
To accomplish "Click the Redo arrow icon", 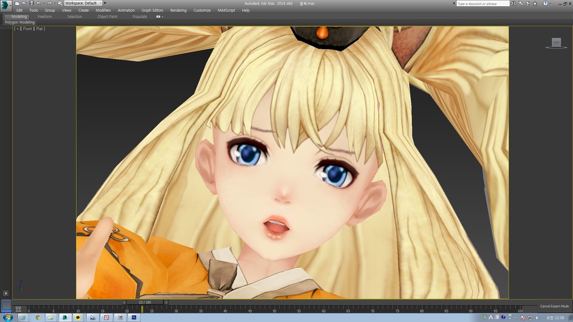I will coord(49,3).
